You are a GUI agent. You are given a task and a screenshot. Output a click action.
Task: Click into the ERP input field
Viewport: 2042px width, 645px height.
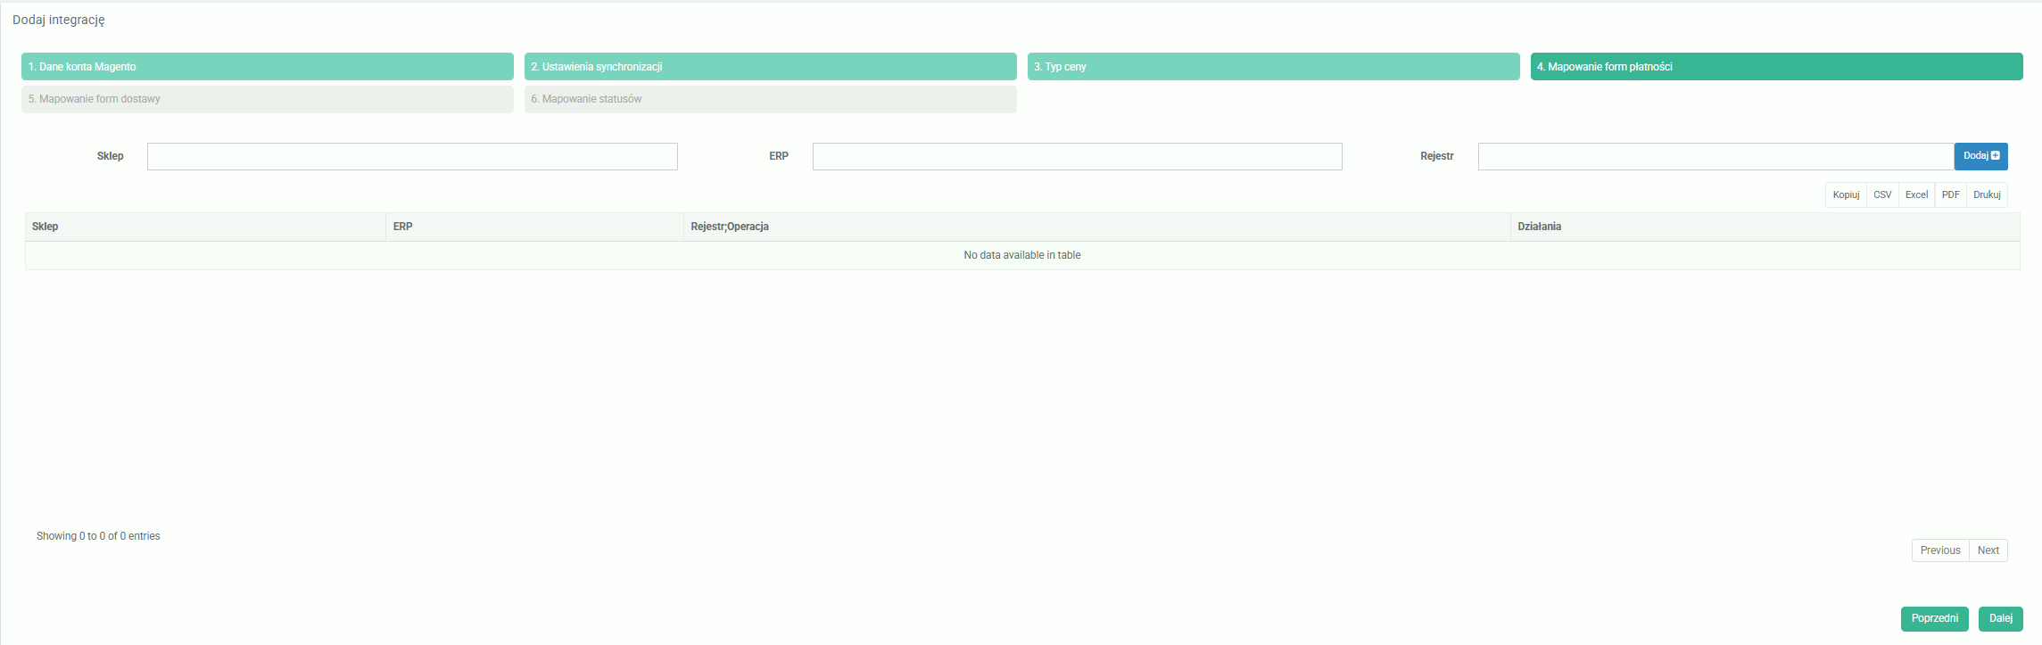(1077, 157)
